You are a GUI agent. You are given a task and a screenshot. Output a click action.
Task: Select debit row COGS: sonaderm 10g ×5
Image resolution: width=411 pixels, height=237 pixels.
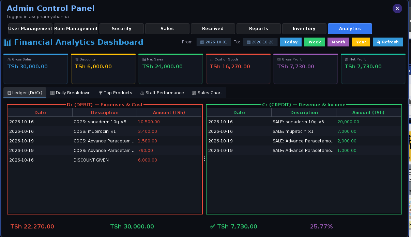point(105,122)
